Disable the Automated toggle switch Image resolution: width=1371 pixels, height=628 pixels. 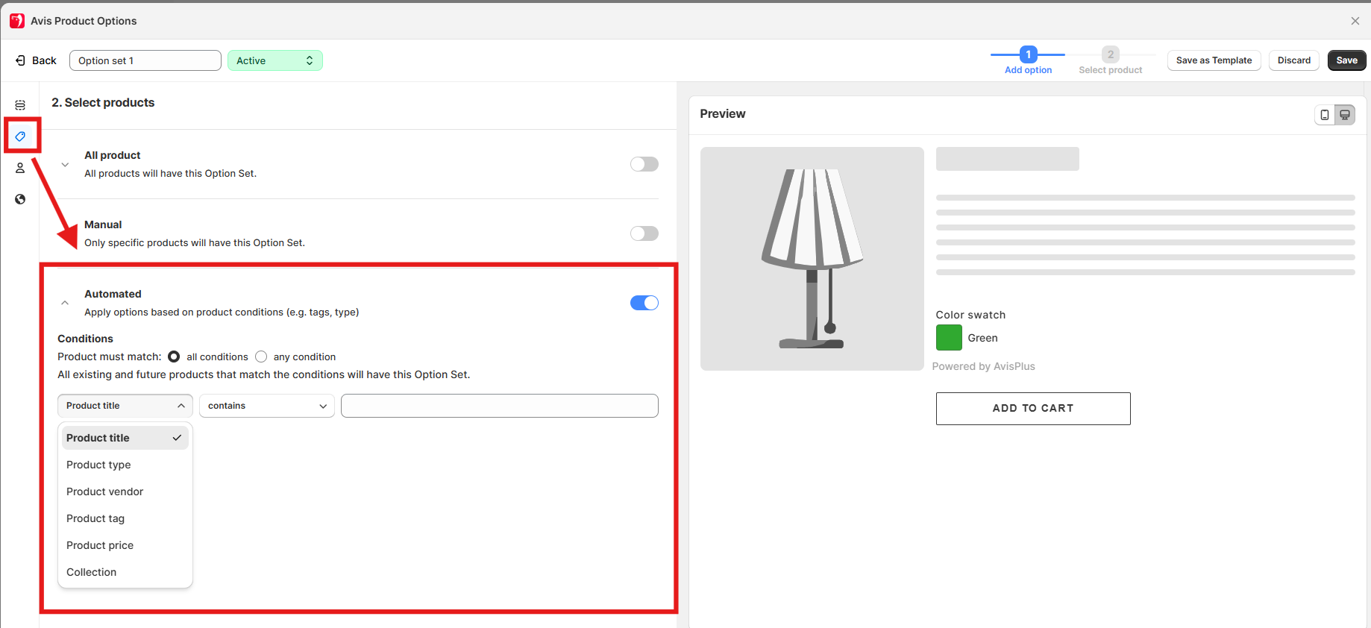[644, 303]
